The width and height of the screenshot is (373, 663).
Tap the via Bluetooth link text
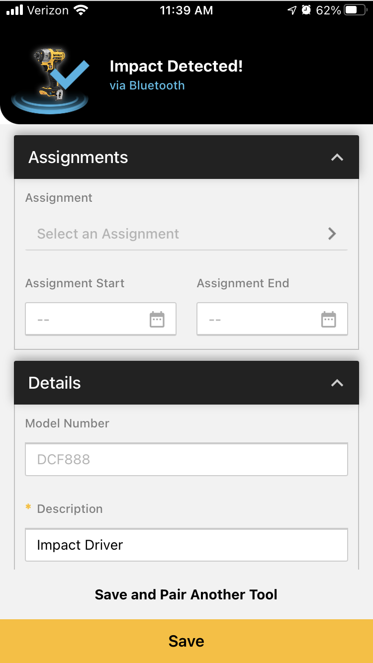[x=147, y=85]
